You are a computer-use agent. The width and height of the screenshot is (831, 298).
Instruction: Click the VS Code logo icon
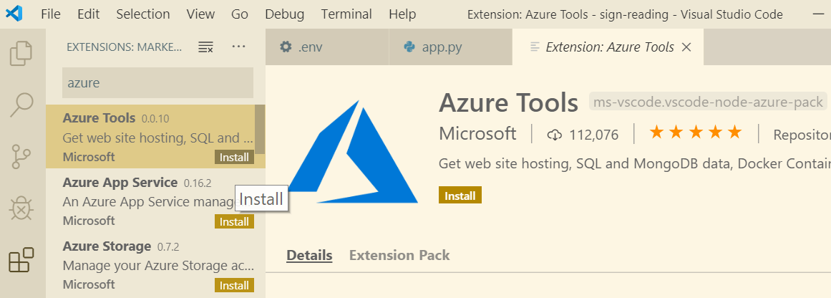(14, 14)
